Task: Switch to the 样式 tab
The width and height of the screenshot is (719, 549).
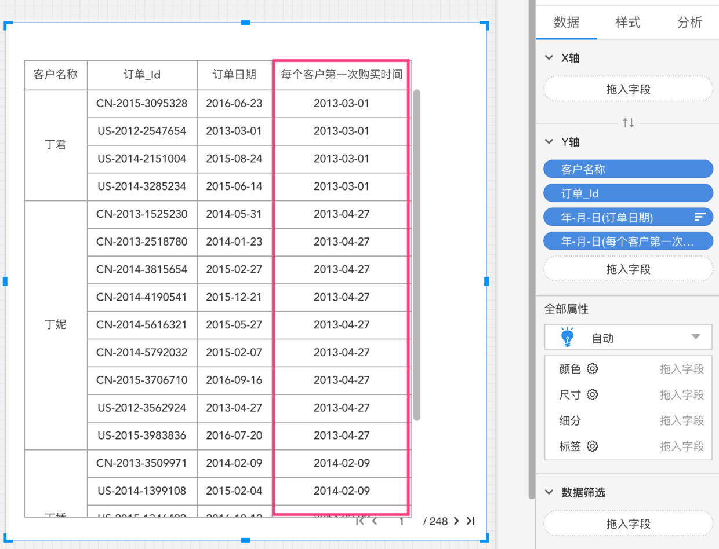Action: [x=628, y=23]
